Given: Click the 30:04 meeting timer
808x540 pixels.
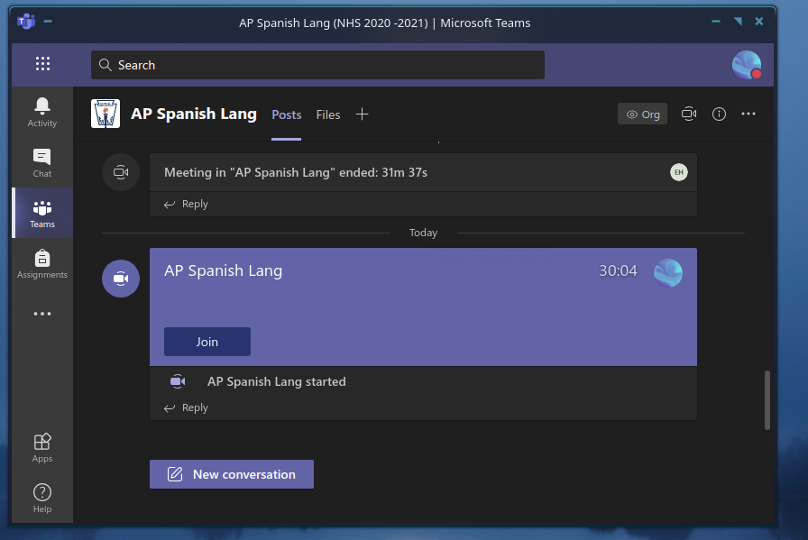Looking at the screenshot, I should coord(618,271).
